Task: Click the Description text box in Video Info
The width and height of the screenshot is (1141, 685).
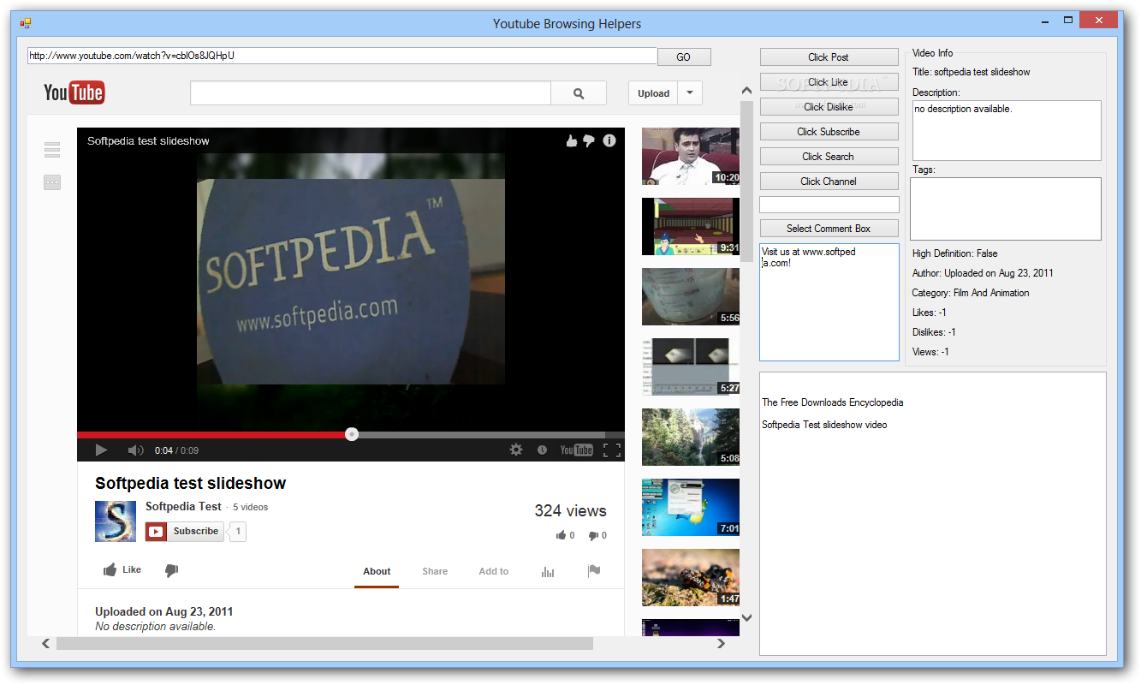Action: click(x=1007, y=131)
